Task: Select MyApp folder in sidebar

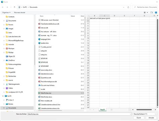Action: 11,52
